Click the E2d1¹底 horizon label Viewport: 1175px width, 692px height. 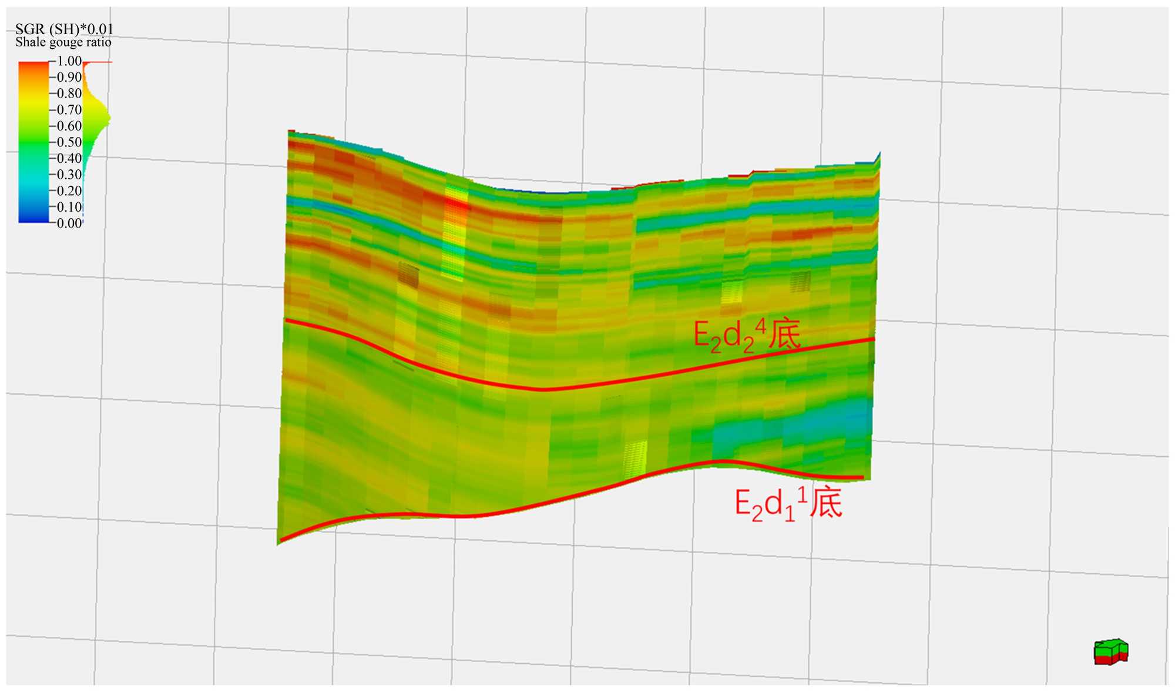click(x=788, y=504)
